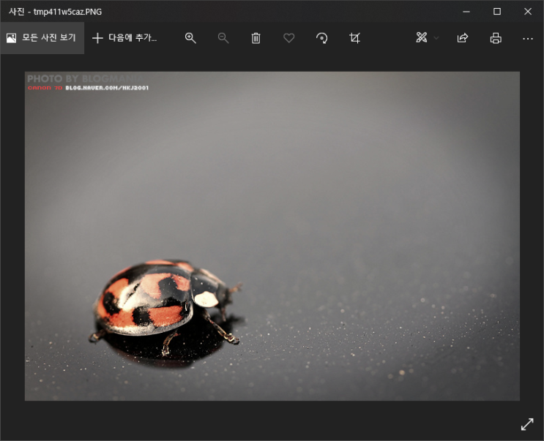Click the ladybug photo in the viewer
544x441 pixels.
272,236
